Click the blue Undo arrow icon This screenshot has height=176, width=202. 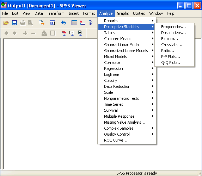click(x=63, y=23)
